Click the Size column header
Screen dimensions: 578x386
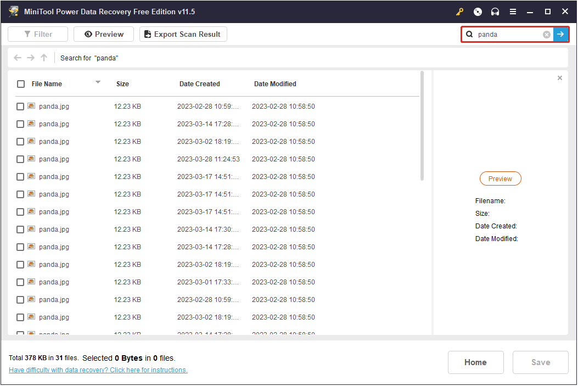tap(122, 83)
